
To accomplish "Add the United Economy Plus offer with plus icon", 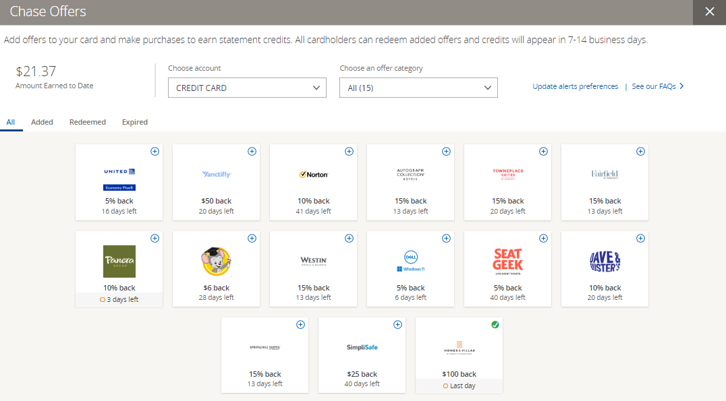I will coord(155,152).
